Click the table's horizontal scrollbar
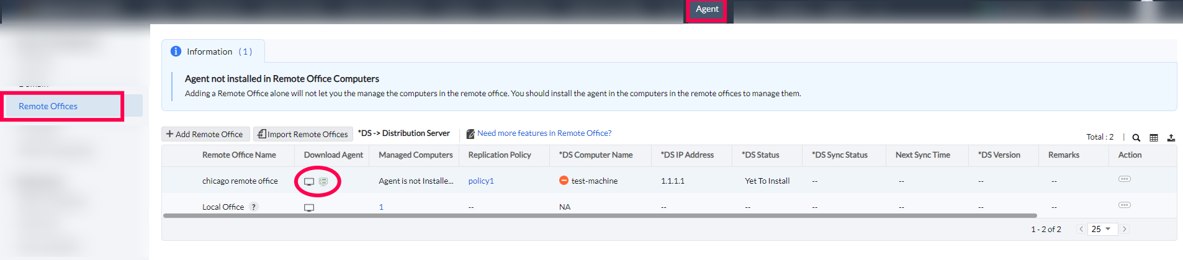The height and width of the screenshot is (260, 1183). tap(600, 216)
